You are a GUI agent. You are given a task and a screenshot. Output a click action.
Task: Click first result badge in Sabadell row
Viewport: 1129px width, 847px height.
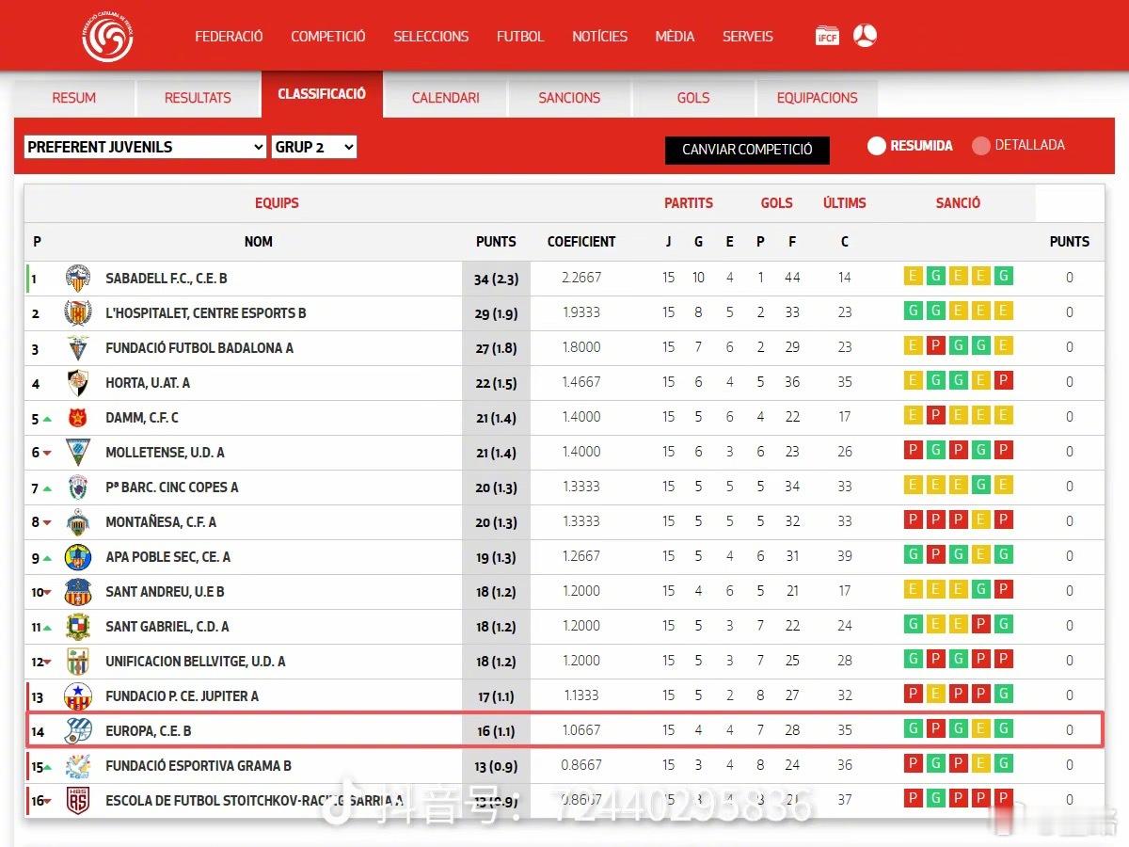(913, 277)
